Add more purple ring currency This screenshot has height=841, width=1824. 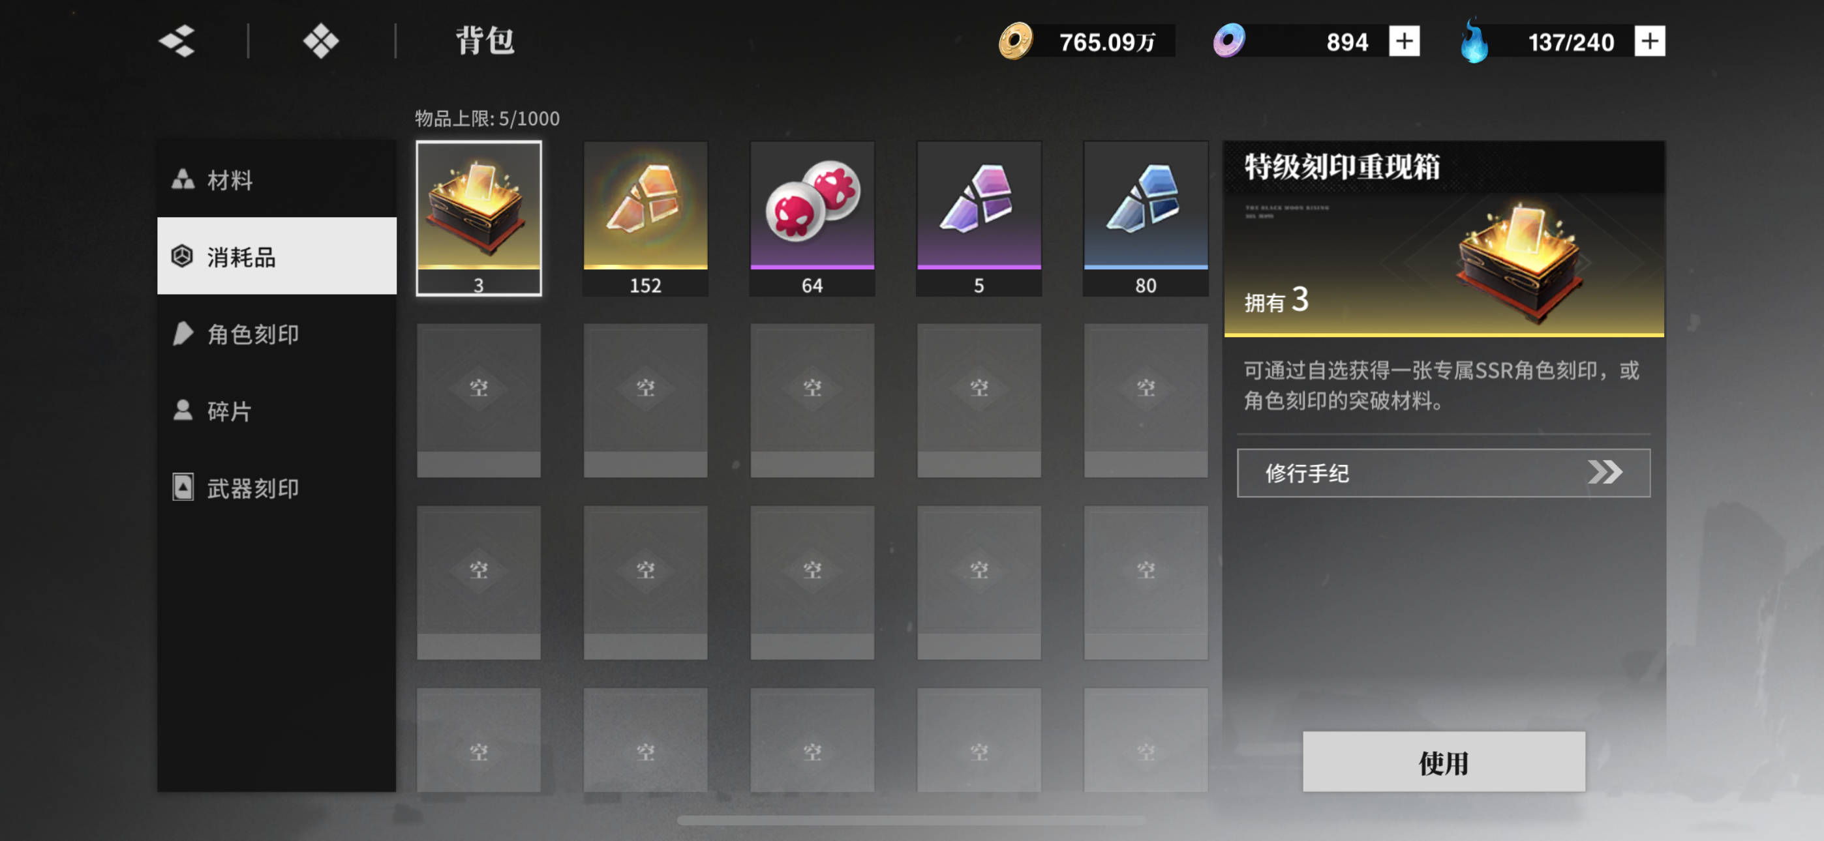[1404, 41]
